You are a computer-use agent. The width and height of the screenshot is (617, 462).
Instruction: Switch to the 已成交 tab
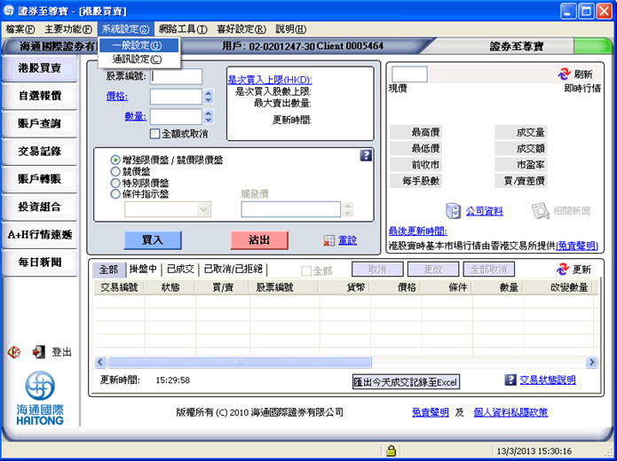tap(180, 270)
